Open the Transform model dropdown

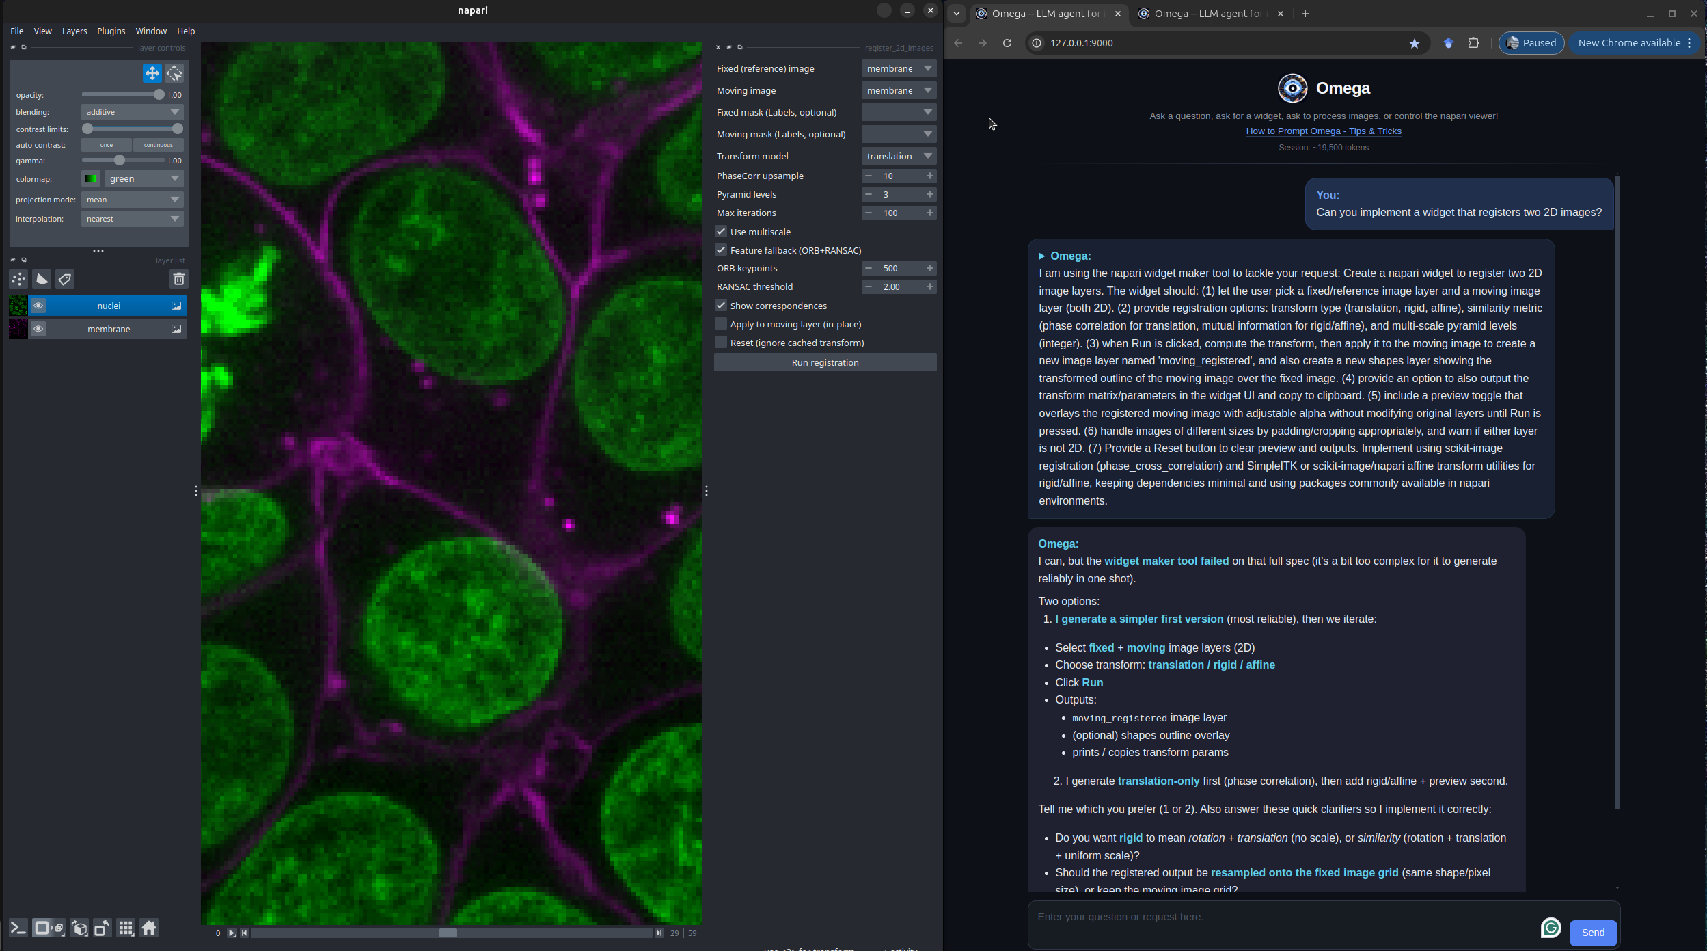pos(898,156)
